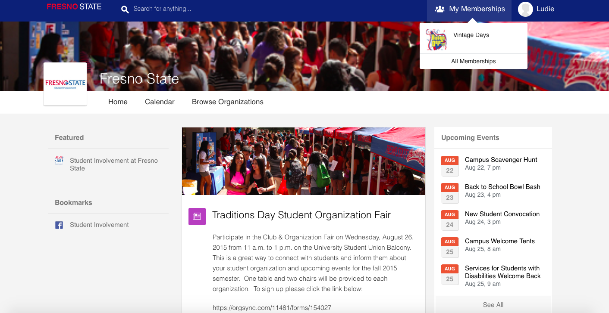Open the Calendar tab
The width and height of the screenshot is (609, 313).
pyautogui.click(x=160, y=102)
